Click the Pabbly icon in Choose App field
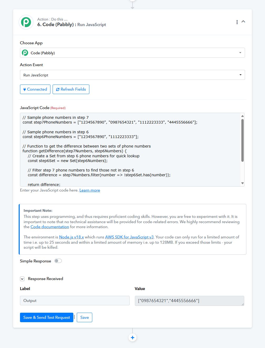 25,53
